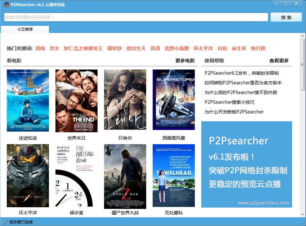Select hot keyword 麻生希
Viewport: 306px width, 226px height.
point(239,48)
